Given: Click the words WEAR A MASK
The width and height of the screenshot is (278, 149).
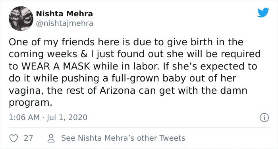Looking at the screenshot, I should point(55,66).
